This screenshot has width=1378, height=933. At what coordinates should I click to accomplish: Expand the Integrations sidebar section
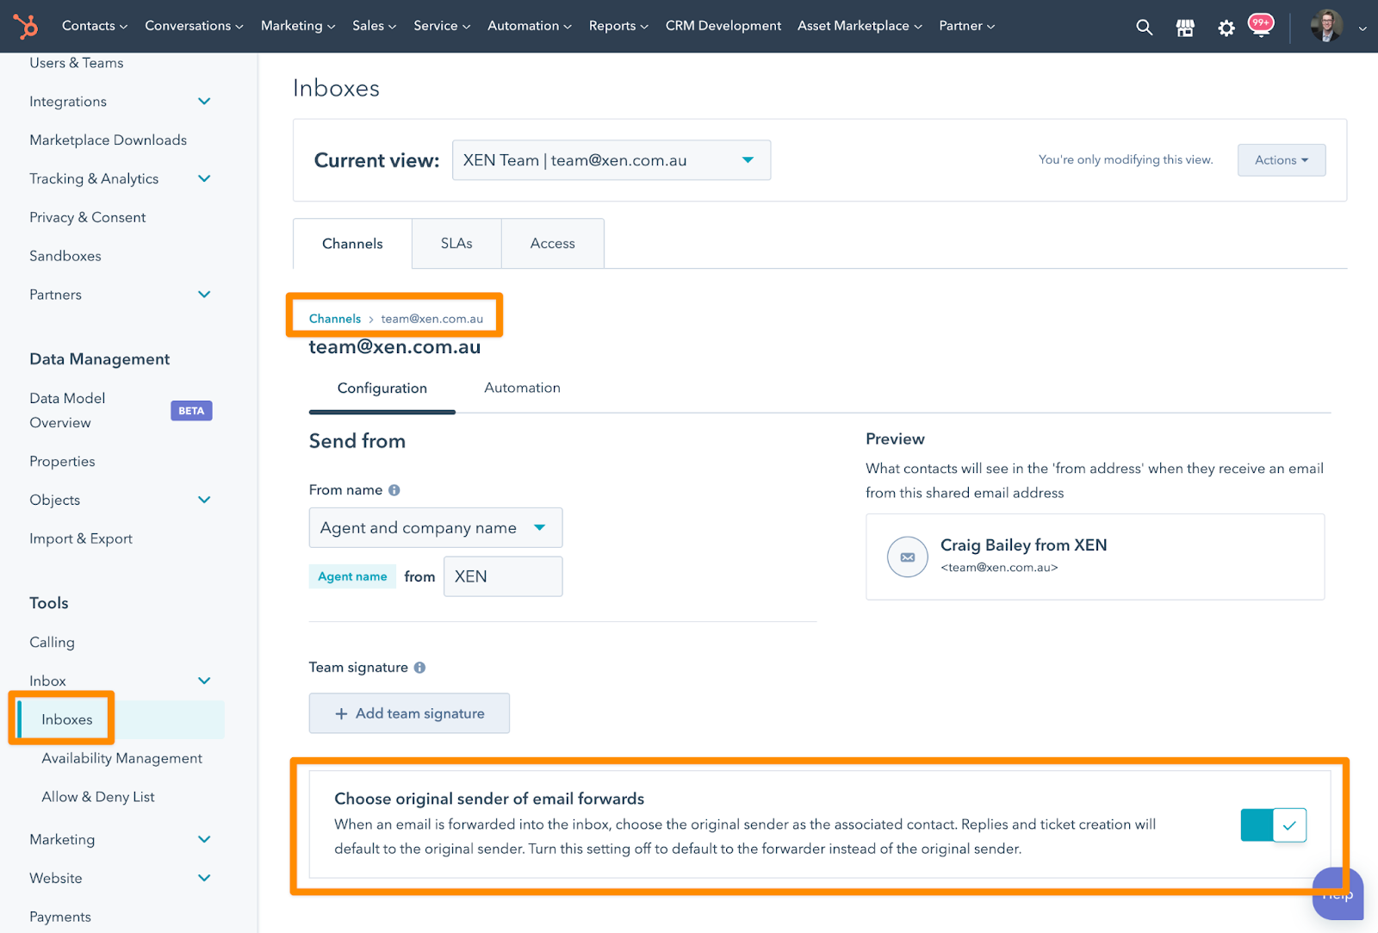[204, 102]
